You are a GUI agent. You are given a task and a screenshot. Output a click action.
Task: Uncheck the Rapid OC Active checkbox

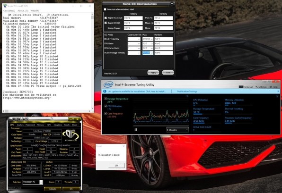click(106, 18)
